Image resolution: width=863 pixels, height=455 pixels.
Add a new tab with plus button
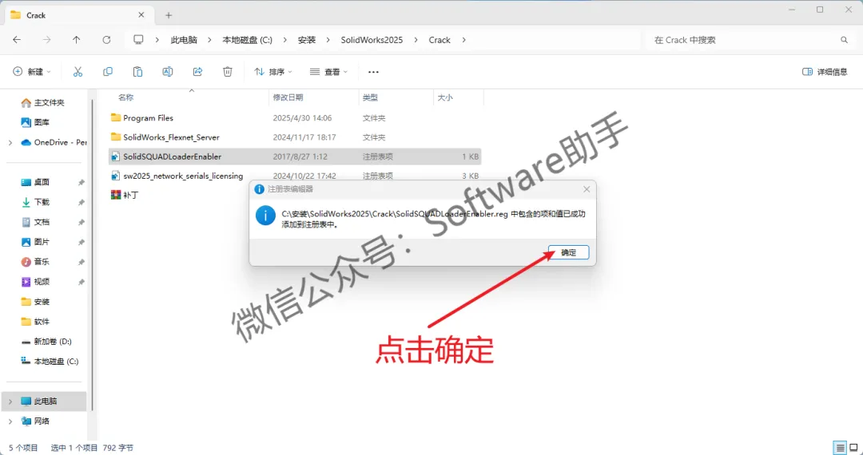click(169, 15)
